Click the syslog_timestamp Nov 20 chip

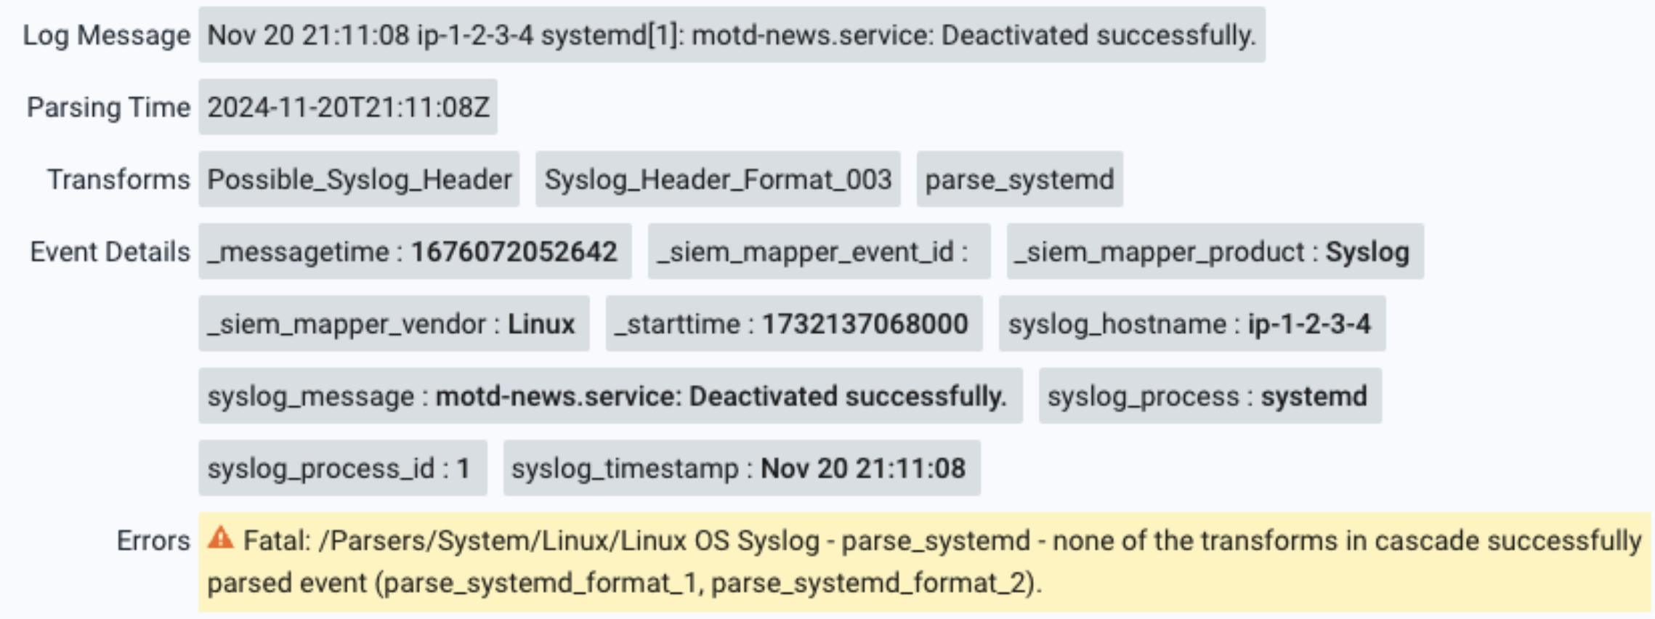coord(741,469)
